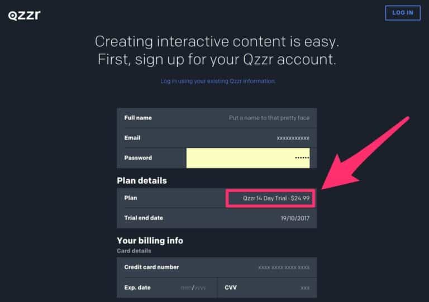This screenshot has width=429, height=302.
Task: Click the Password label
Action: pyautogui.click(x=138, y=158)
